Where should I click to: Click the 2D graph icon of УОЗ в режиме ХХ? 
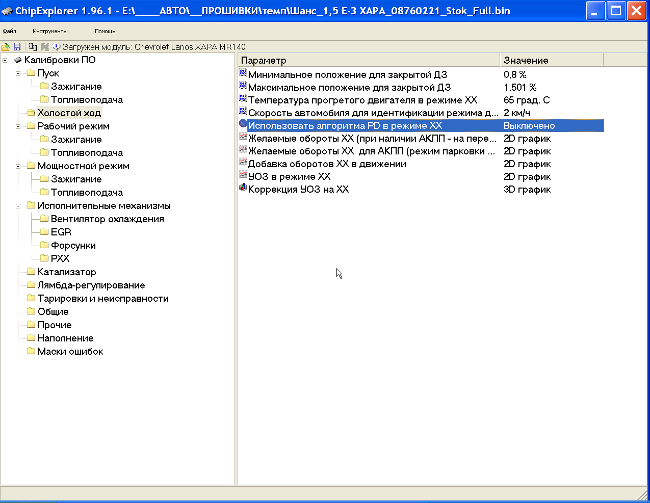[x=243, y=175]
